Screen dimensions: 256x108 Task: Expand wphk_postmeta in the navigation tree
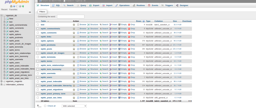[x=4, y=37]
